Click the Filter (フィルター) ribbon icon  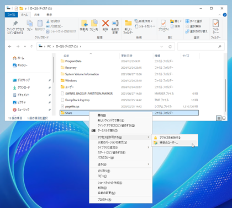(x=215, y=23)
